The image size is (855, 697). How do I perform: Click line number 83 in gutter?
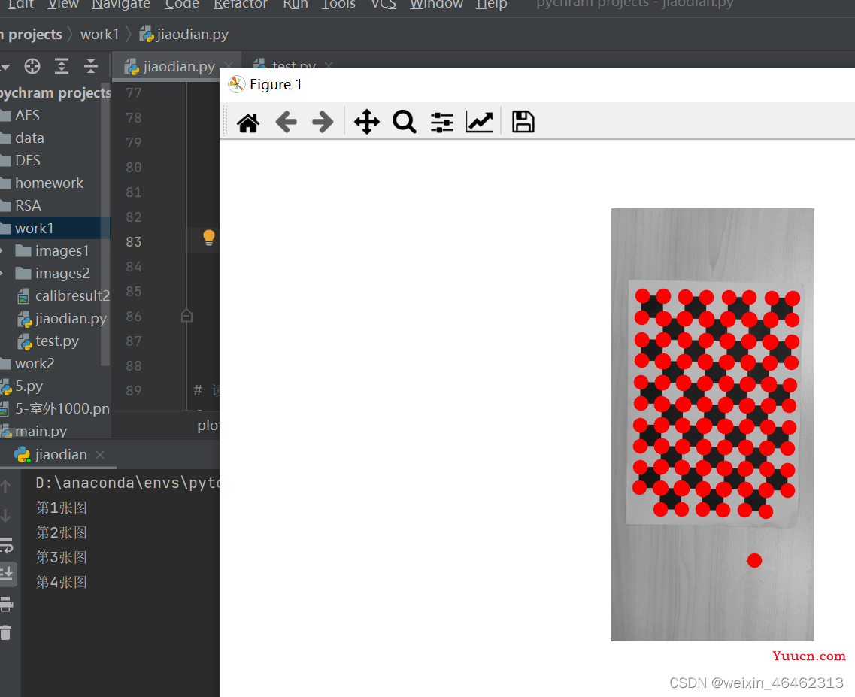[134, 241]
